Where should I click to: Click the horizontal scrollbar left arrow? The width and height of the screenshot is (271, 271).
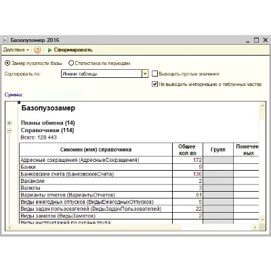click(9, 228)
